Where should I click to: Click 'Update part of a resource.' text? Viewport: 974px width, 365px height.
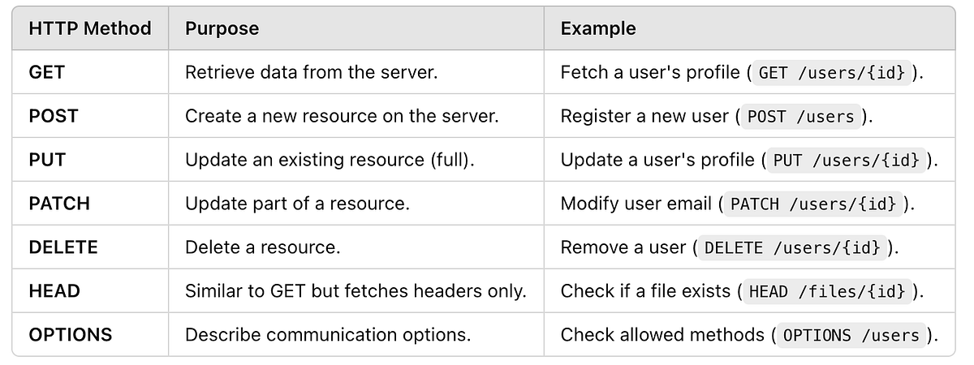click(x=297, y=204)
